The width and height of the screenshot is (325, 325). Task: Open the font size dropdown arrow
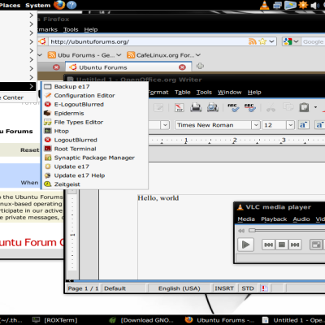tap(290, 125)
